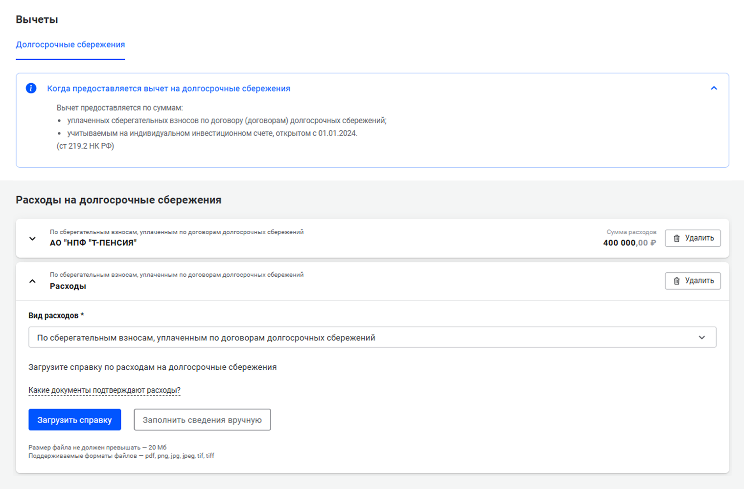This screenshot has width=744, height=489.
Task: Collapse the info panel using top-right chevron
Action: 714,89
